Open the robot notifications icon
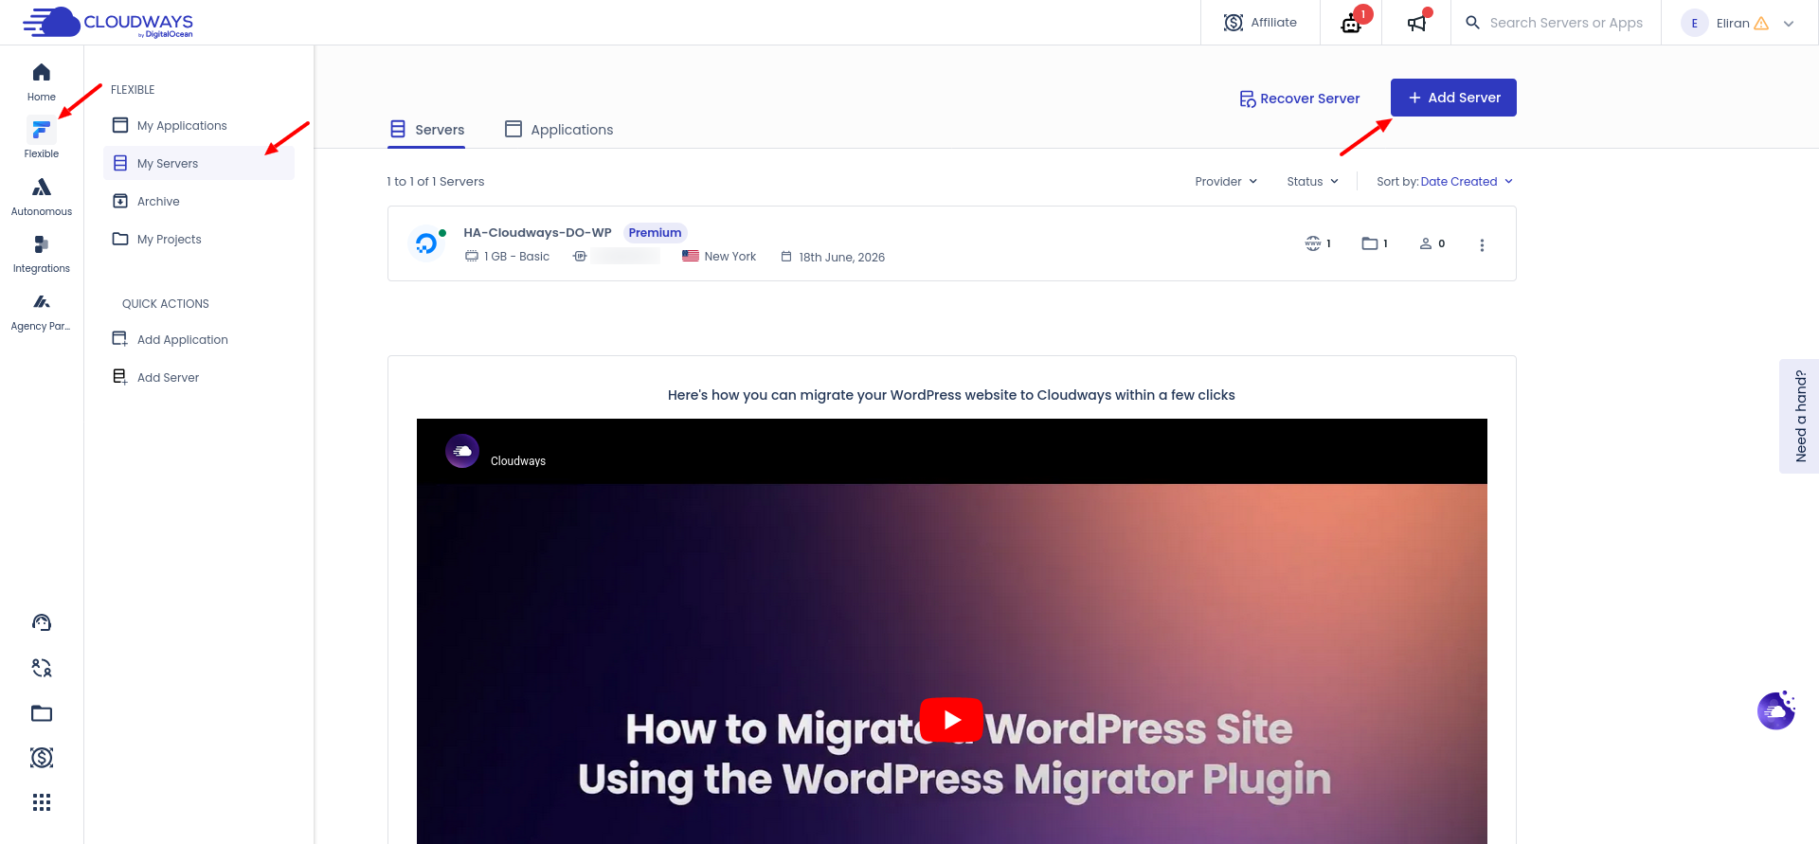Screen dimensions: 1819x844 1351,23
